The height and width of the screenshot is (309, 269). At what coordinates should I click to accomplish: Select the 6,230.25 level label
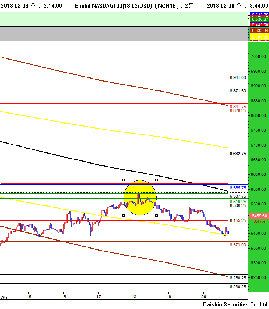tap(238, 287)
